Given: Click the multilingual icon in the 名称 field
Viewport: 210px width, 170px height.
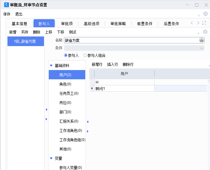Looking at the screenshot, I should (x=202, y=40).
